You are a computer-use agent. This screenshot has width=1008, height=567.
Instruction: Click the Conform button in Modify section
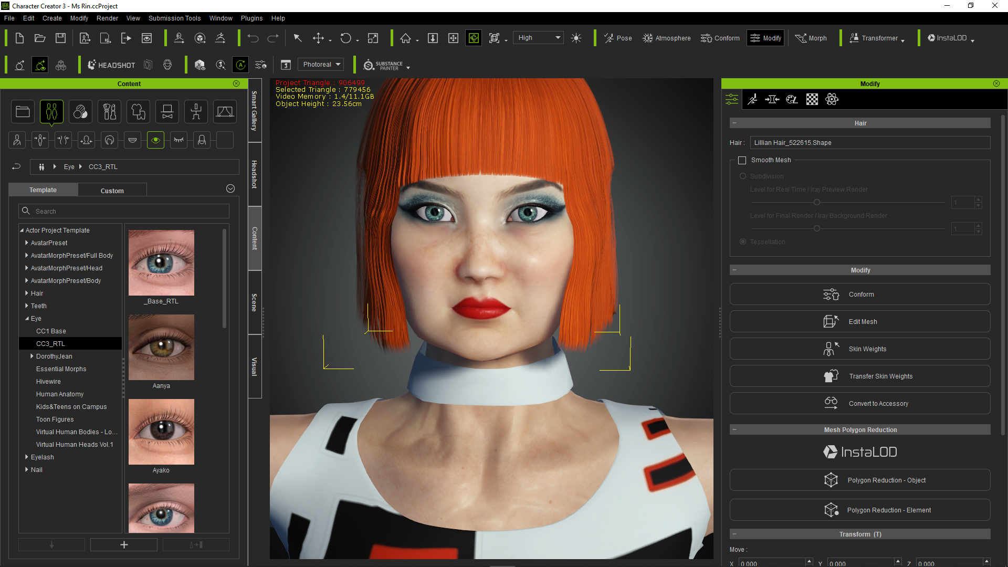coord(860,295)
